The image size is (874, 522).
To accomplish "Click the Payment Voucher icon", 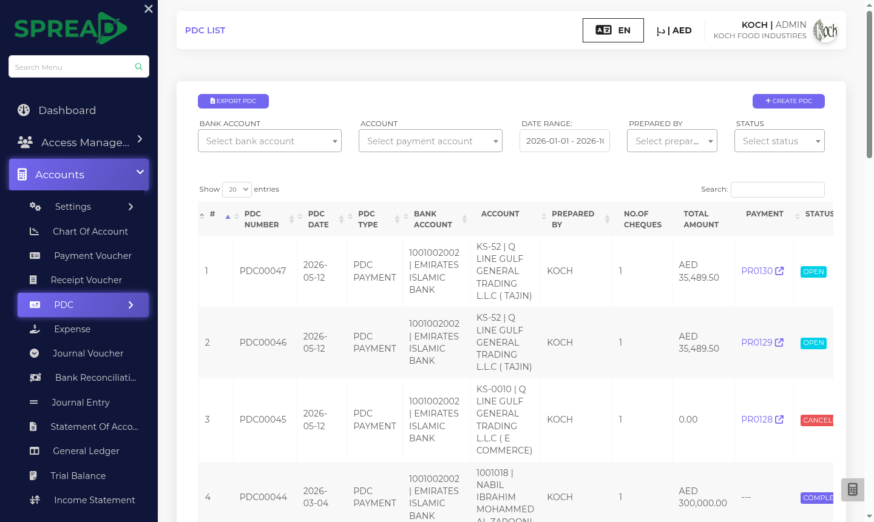I will pos(35,256).
